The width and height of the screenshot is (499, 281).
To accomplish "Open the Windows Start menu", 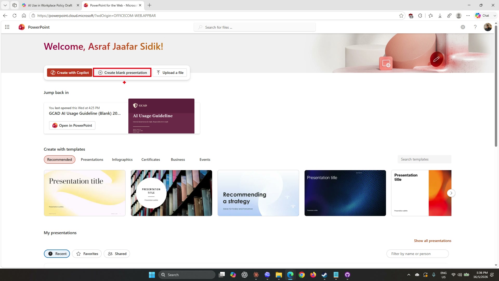I will click(152, 275).
